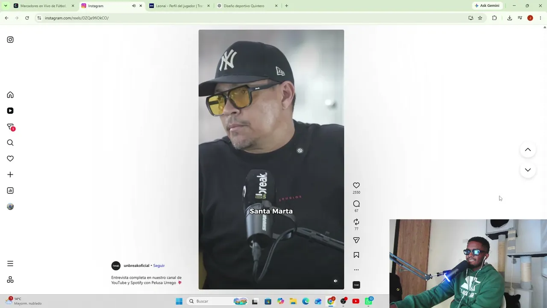Screen dimensions: 547x308
Task: Close the Leonai tab
Action: pyautogui.click(x=209, y=6)
